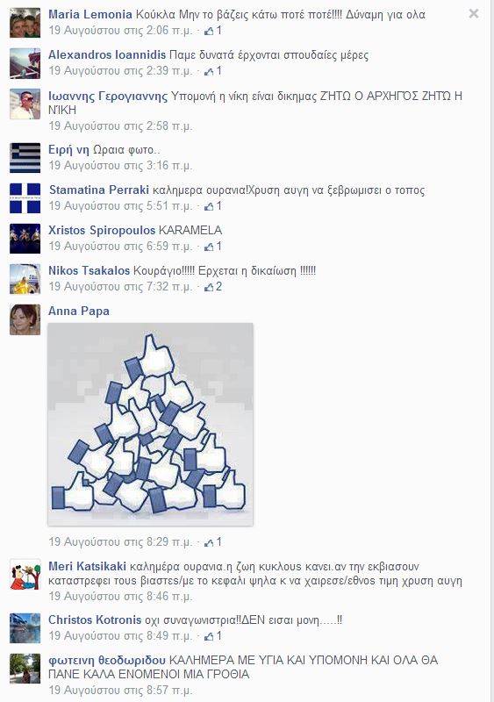494x702 pixels.
Task: Click the like icon below Anna Papa's image
Action: point(209,542)
